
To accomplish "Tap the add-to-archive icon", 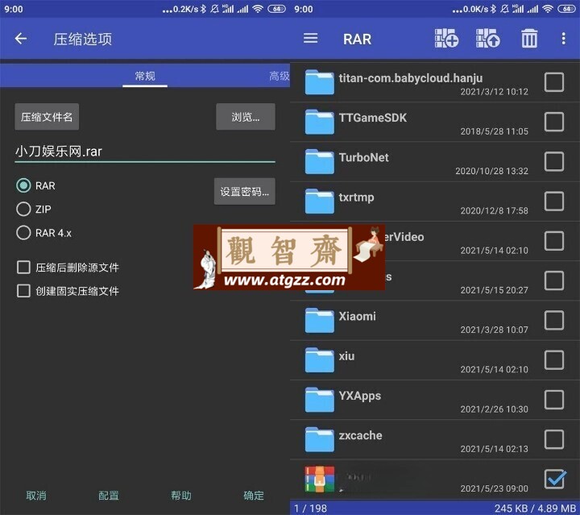I will [446, 38].
